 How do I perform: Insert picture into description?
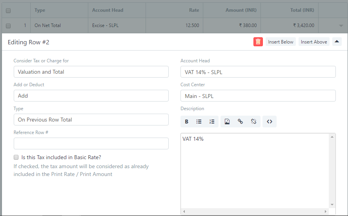[x=227, y=122]
